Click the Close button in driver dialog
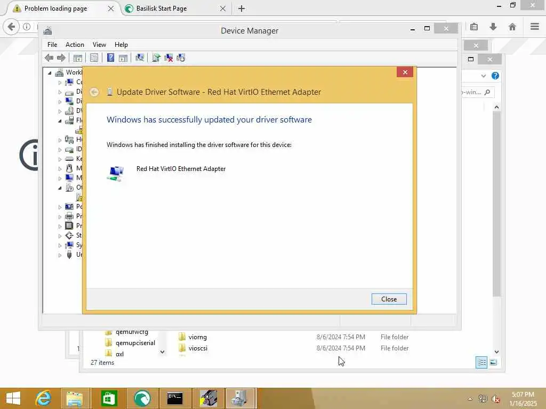This screenshot has width=546, height=409. 389,299
